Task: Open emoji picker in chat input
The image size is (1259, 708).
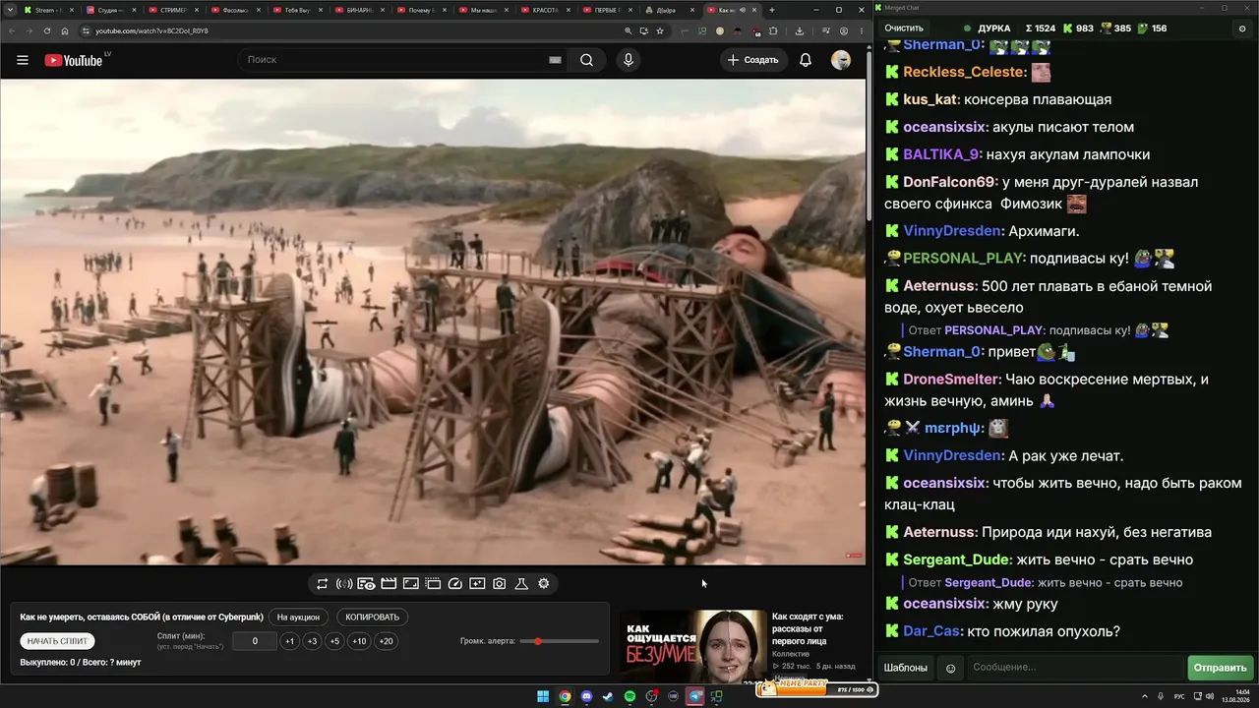Action: pos(950,668)
